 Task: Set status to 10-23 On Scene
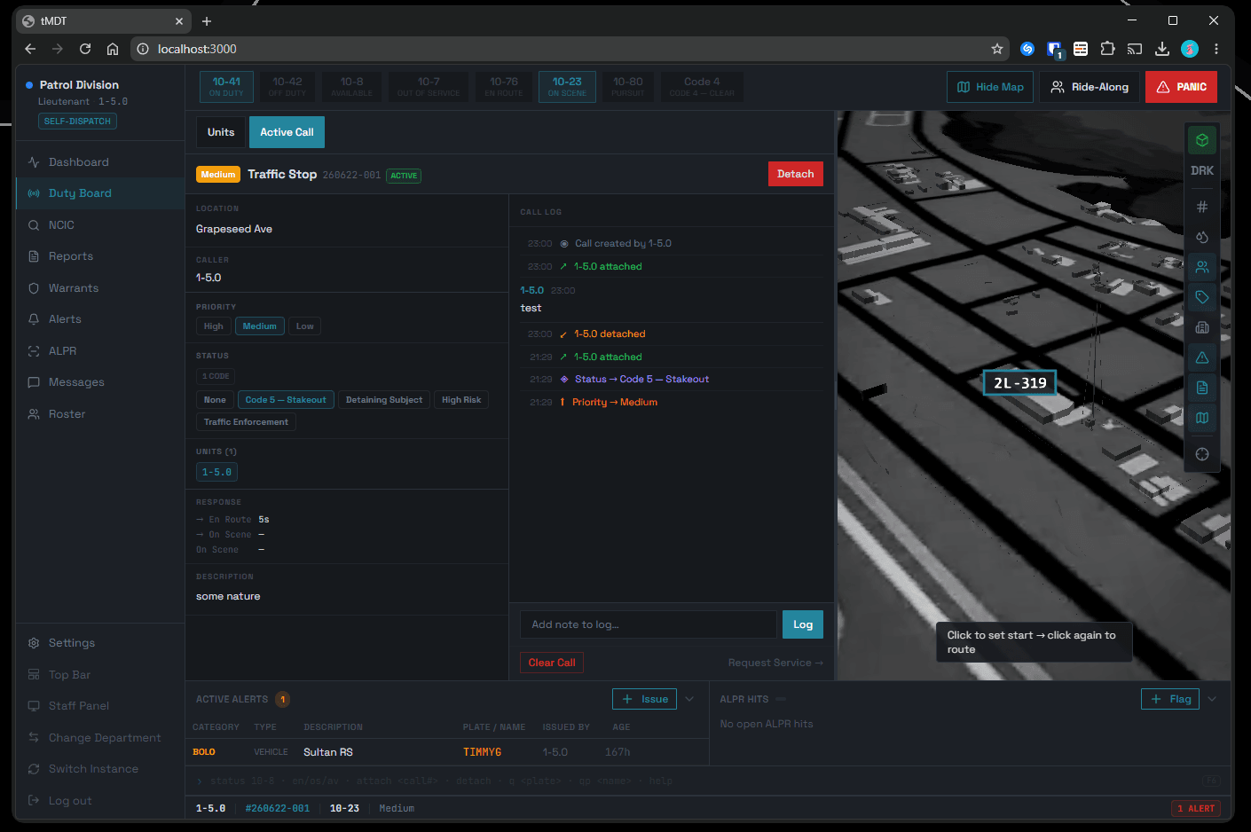pos(567,87)
